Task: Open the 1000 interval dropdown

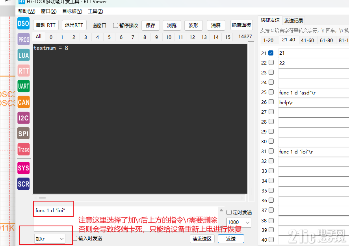Action: point(239,222)
